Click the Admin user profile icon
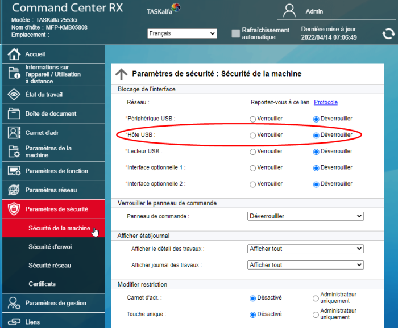Screen dimensions: 398x328 coord(290,11)
